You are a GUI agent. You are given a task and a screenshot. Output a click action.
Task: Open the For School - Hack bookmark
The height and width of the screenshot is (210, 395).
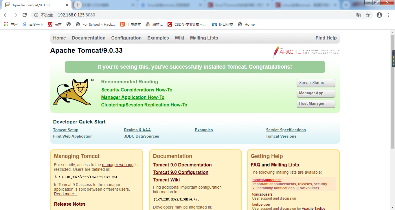click(x=95, y=24)
